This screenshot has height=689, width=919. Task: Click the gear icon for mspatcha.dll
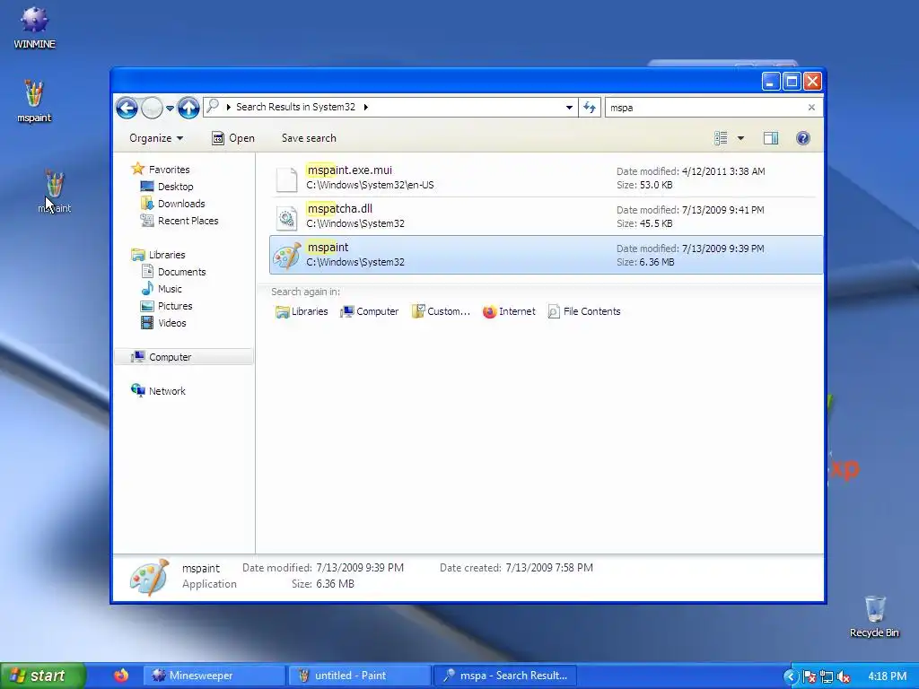coord(286,218)
